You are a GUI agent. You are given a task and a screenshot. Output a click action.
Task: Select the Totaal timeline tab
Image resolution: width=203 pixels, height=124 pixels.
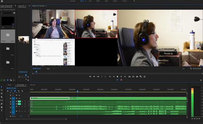(9, 85)
